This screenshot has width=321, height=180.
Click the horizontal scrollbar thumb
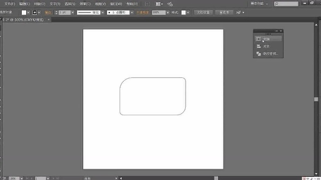coord(216,178)
